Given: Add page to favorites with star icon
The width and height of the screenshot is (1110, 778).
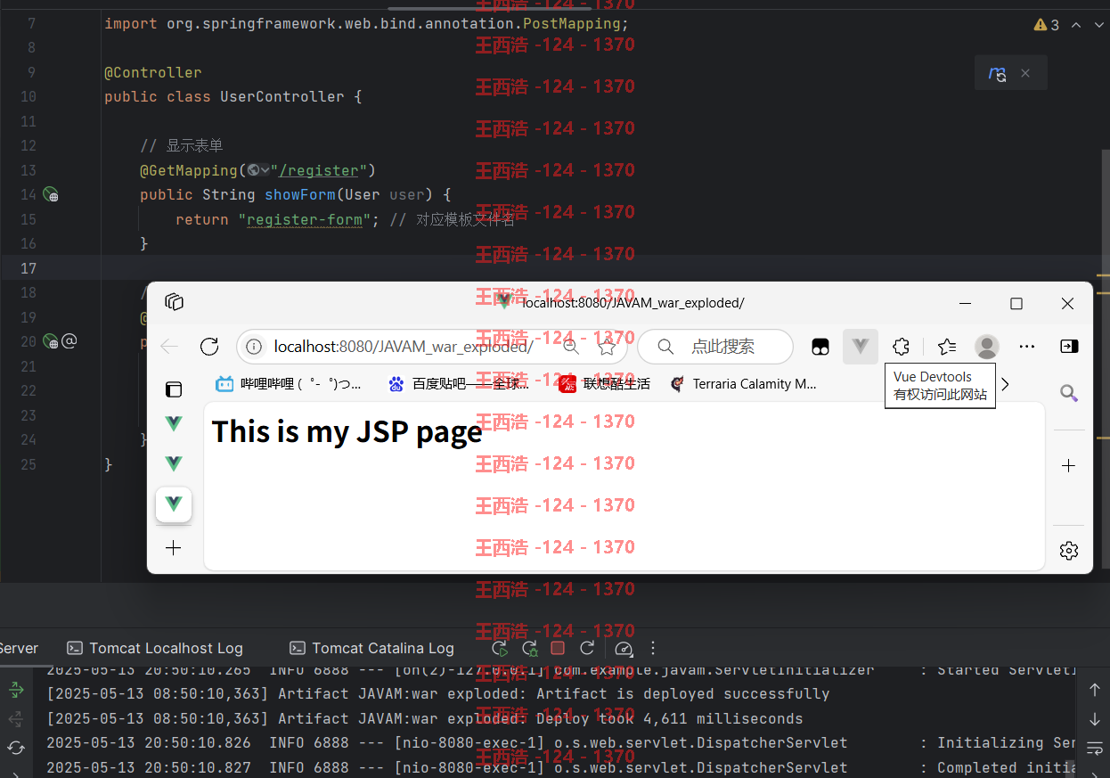Looking at the screenshot, I should tap(607, 347).
